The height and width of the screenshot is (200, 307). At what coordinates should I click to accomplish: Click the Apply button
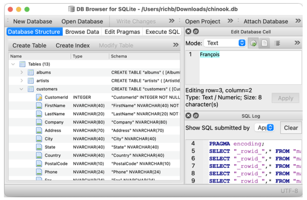tap(285, 98)
